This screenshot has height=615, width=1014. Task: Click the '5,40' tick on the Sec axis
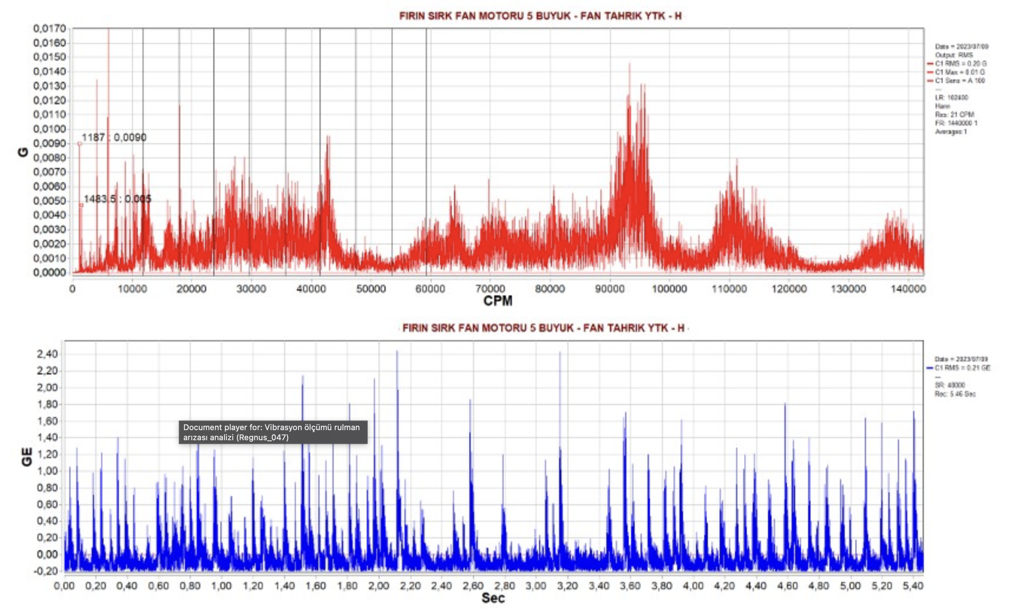(x=913, y=586)
